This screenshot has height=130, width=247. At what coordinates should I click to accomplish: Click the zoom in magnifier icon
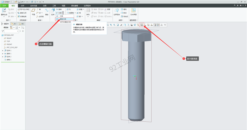[x=111, y=25]
